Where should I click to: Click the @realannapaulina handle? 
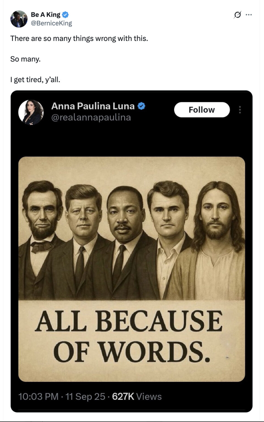point(91,118)
